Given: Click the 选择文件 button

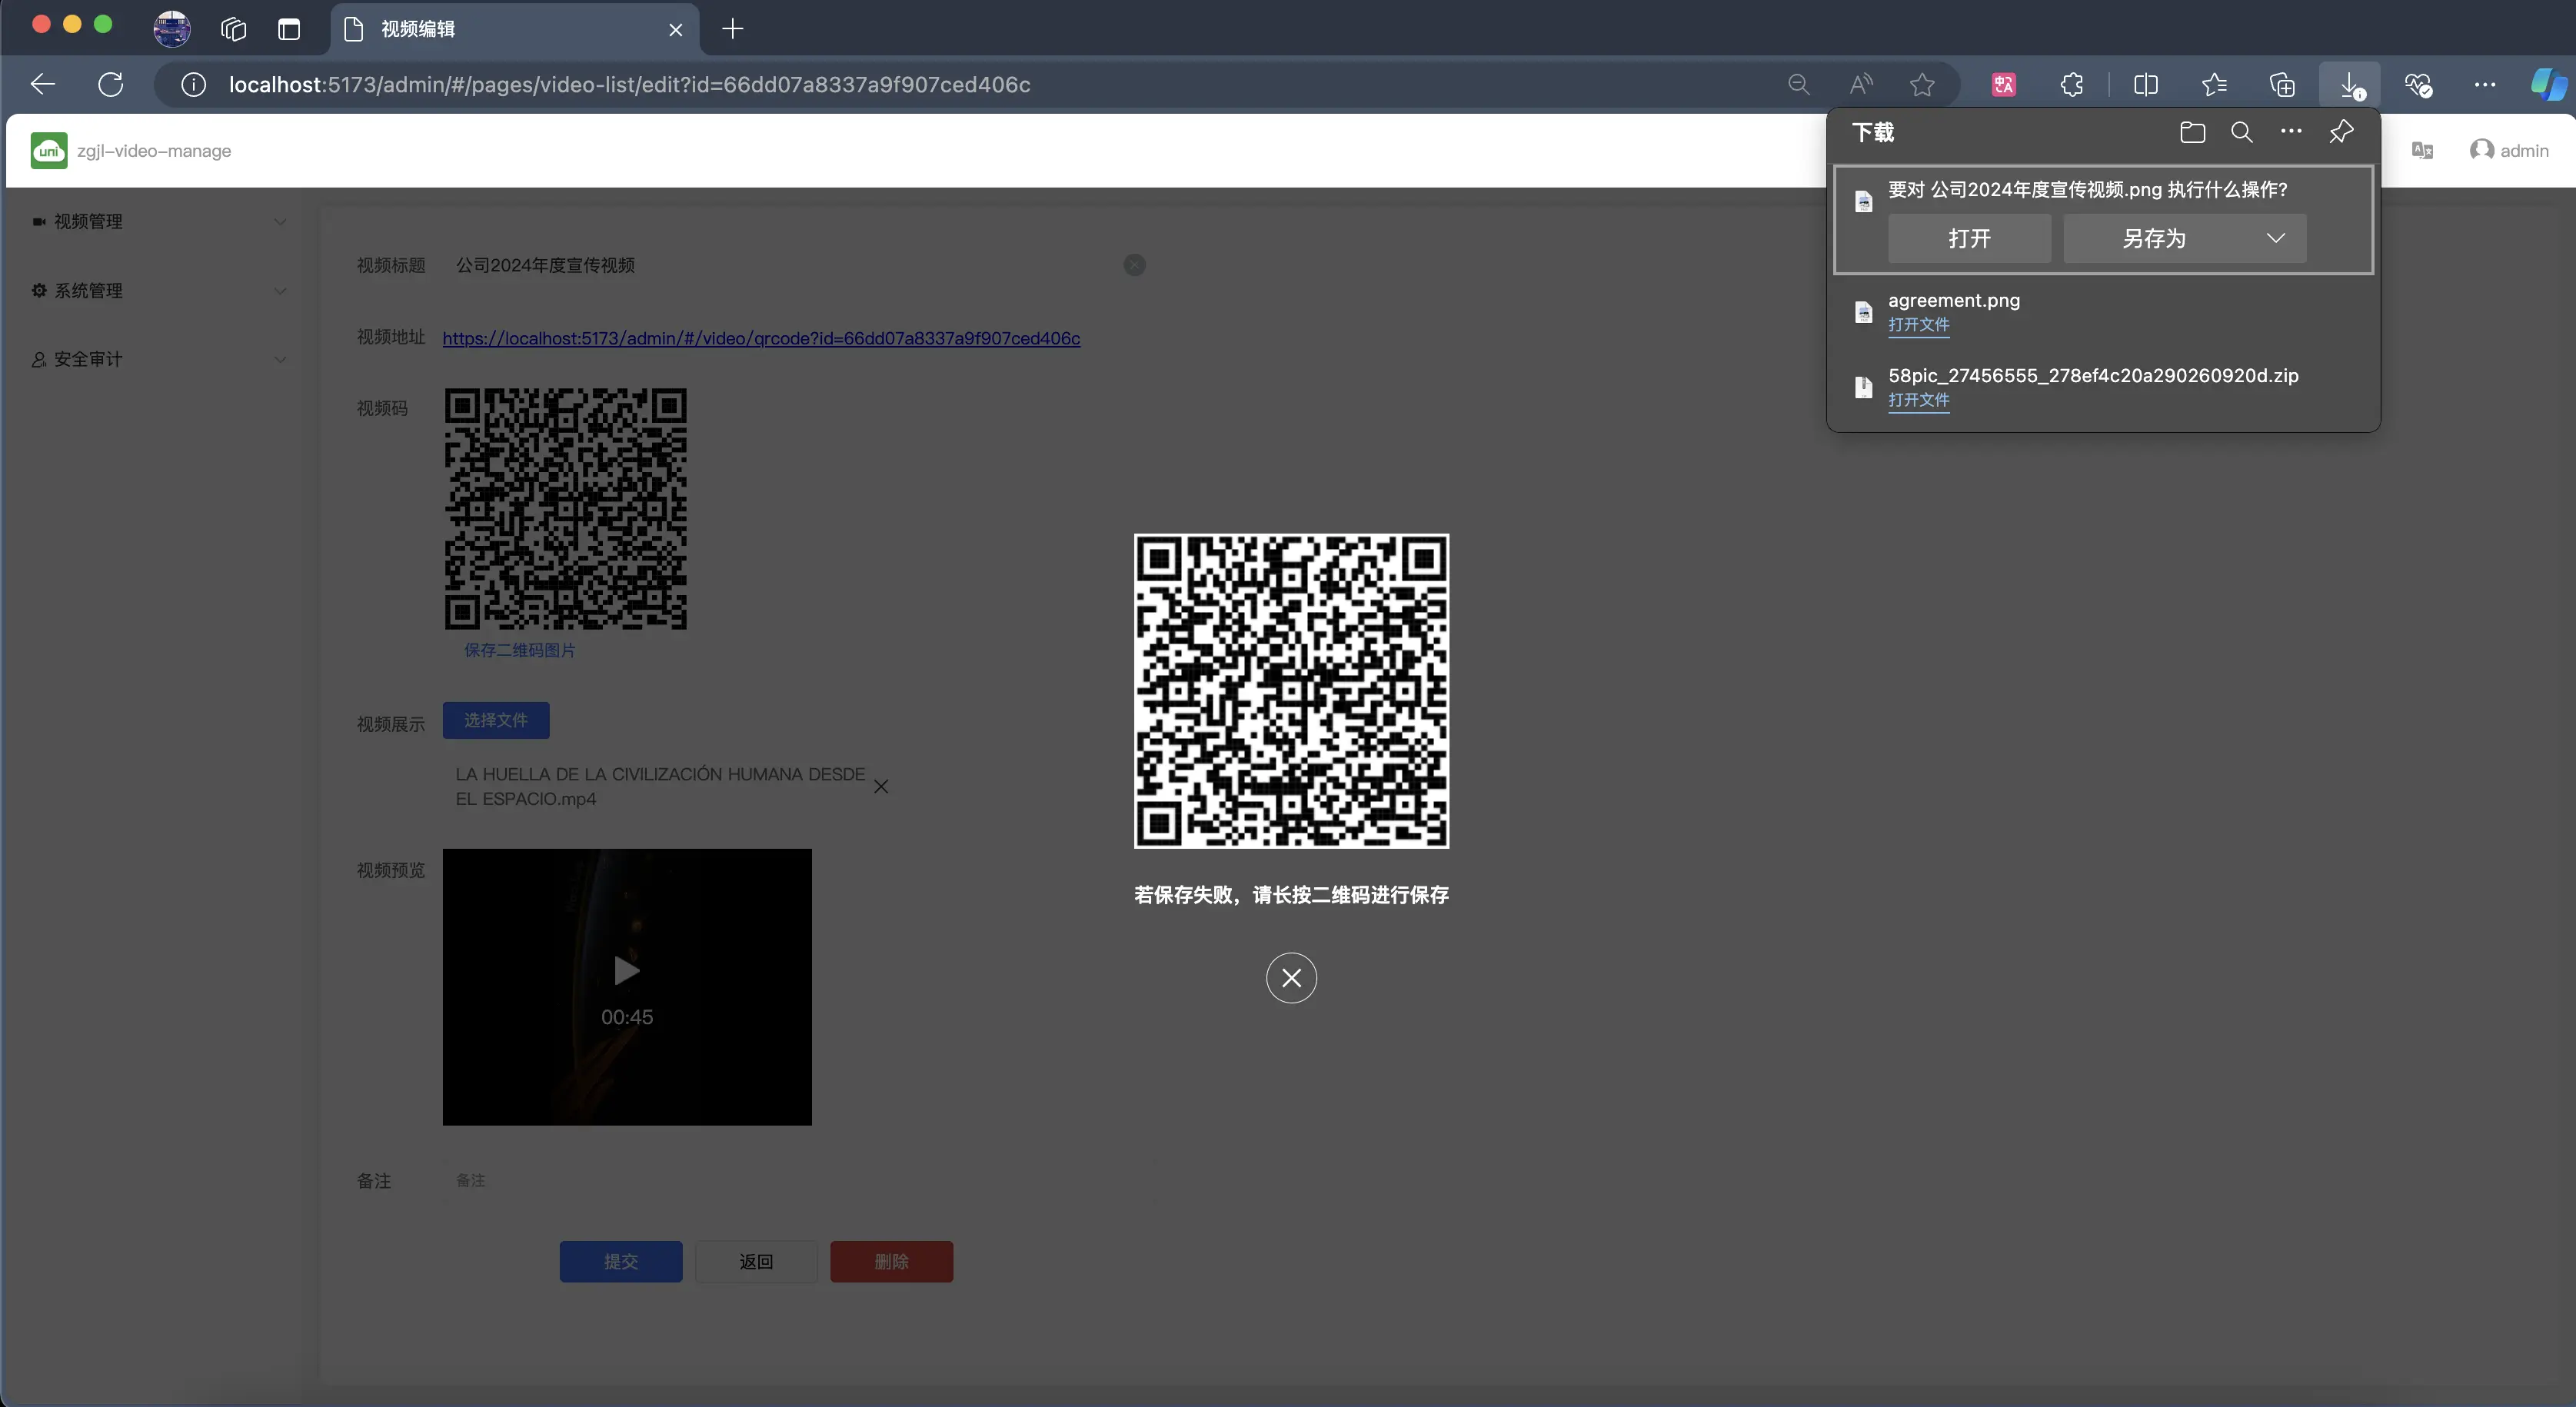Looking at the screenshot, I should point(496,720).
